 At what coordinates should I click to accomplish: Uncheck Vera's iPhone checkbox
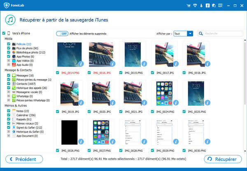coord(4,33)
